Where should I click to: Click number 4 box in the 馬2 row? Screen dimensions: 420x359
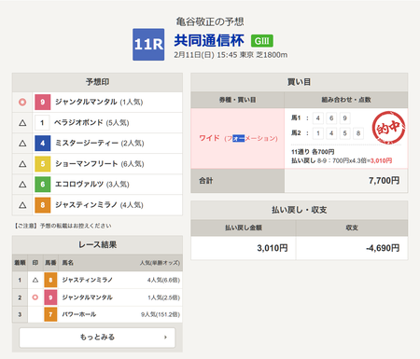(x=331, y=133)
